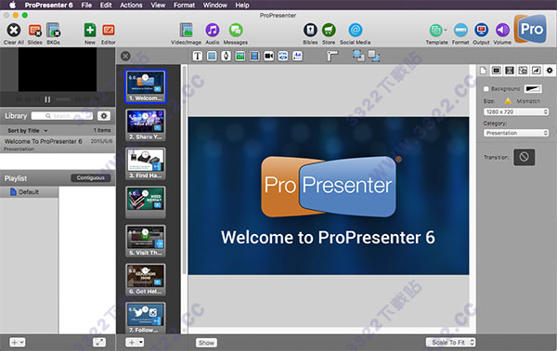Pause preview with the pause control

47,100
